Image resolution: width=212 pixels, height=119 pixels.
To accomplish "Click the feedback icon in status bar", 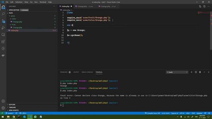I will [x=205, y=113].
